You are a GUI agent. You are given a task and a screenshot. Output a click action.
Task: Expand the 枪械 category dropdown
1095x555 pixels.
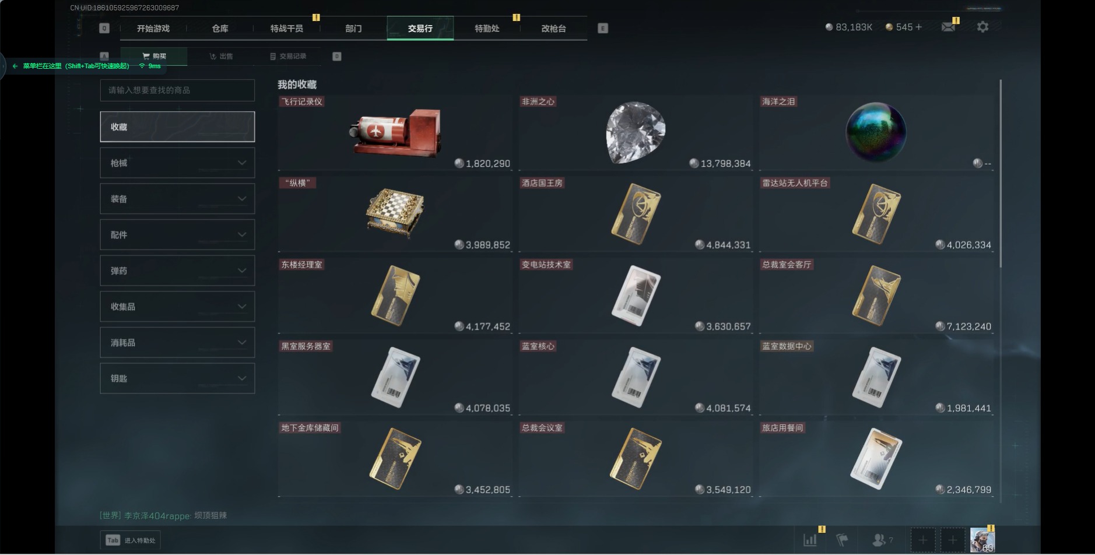pyautogui.click(x=177, y=163)
